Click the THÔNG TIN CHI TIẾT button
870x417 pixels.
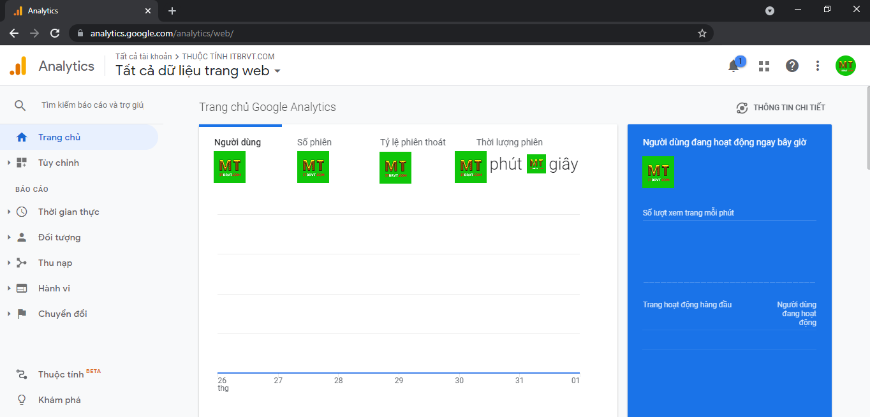coord(781,108)
